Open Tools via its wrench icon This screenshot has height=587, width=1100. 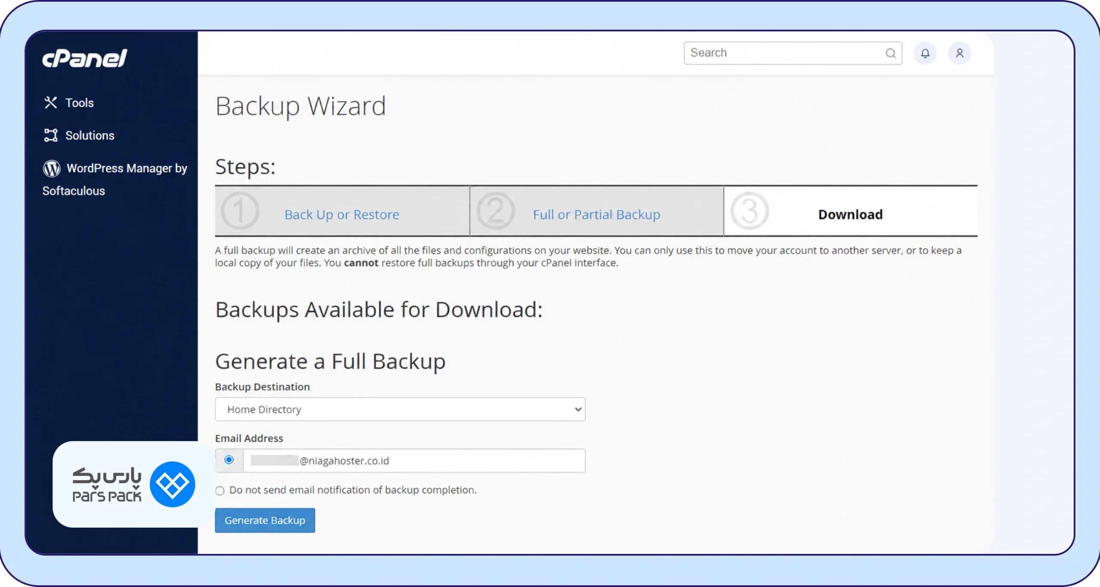[51, 103]
